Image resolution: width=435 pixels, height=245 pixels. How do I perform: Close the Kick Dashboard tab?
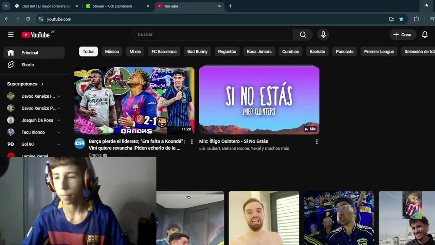(148, 6)
